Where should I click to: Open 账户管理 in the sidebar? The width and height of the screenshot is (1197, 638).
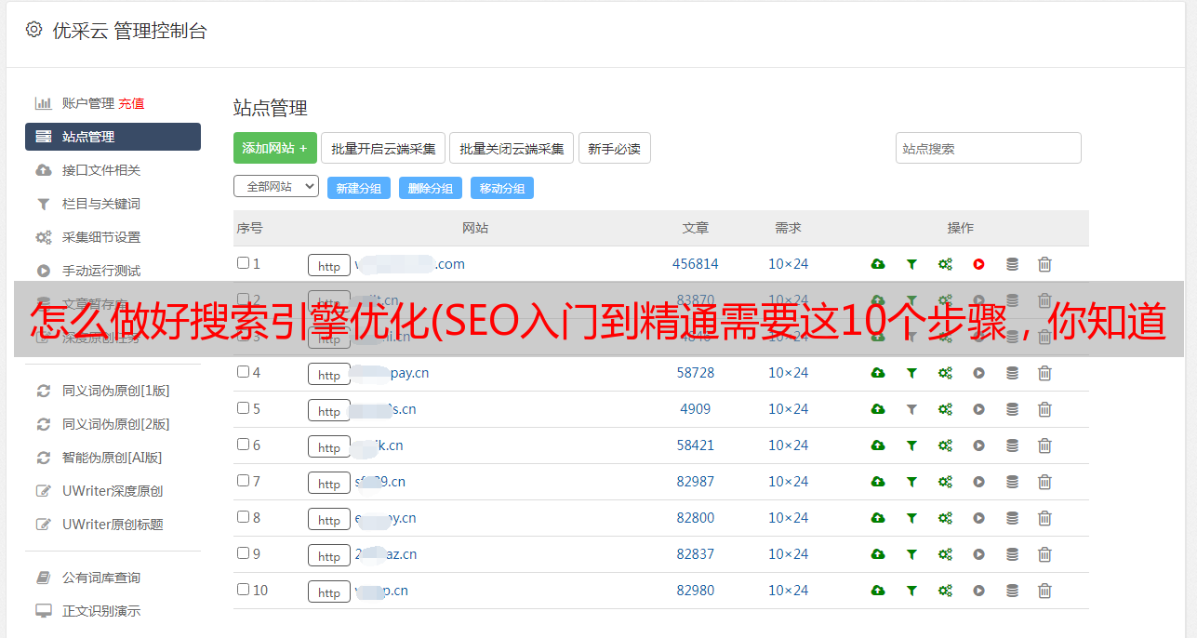coord(88,103)
